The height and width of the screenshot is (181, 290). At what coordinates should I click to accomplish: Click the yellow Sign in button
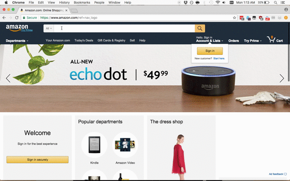[210, 51]
